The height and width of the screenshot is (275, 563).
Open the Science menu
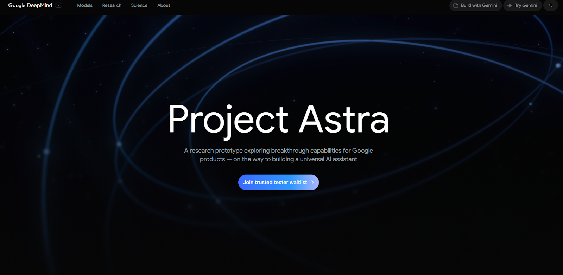[139, 5]
